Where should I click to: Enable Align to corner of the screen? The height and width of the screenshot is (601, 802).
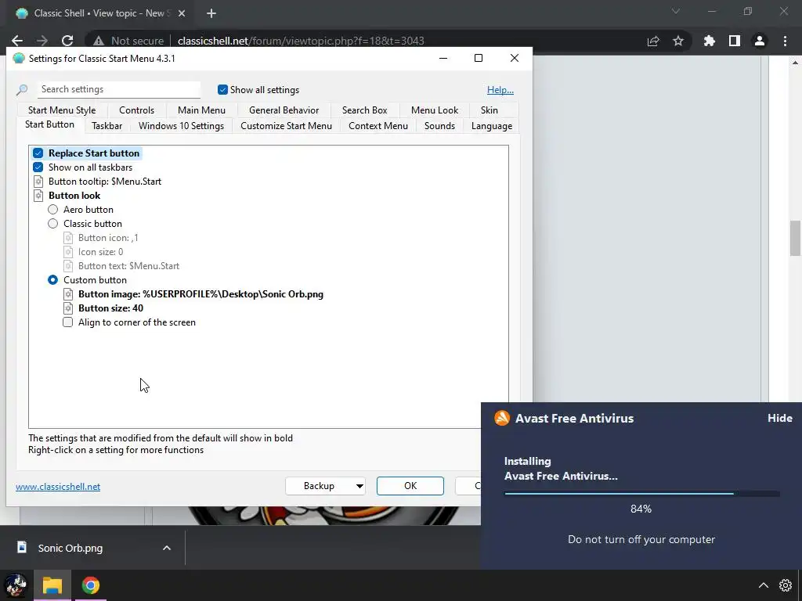(x=67, y=322)
